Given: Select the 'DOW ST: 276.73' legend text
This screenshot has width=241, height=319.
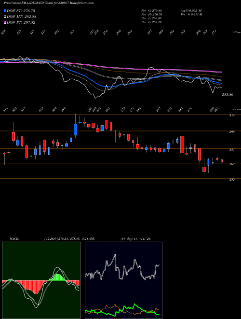Looking at the screenshot, I should [21, 11].
